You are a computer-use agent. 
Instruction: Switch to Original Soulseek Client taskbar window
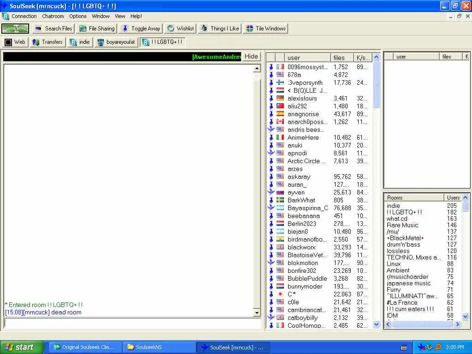coord(85,348)
